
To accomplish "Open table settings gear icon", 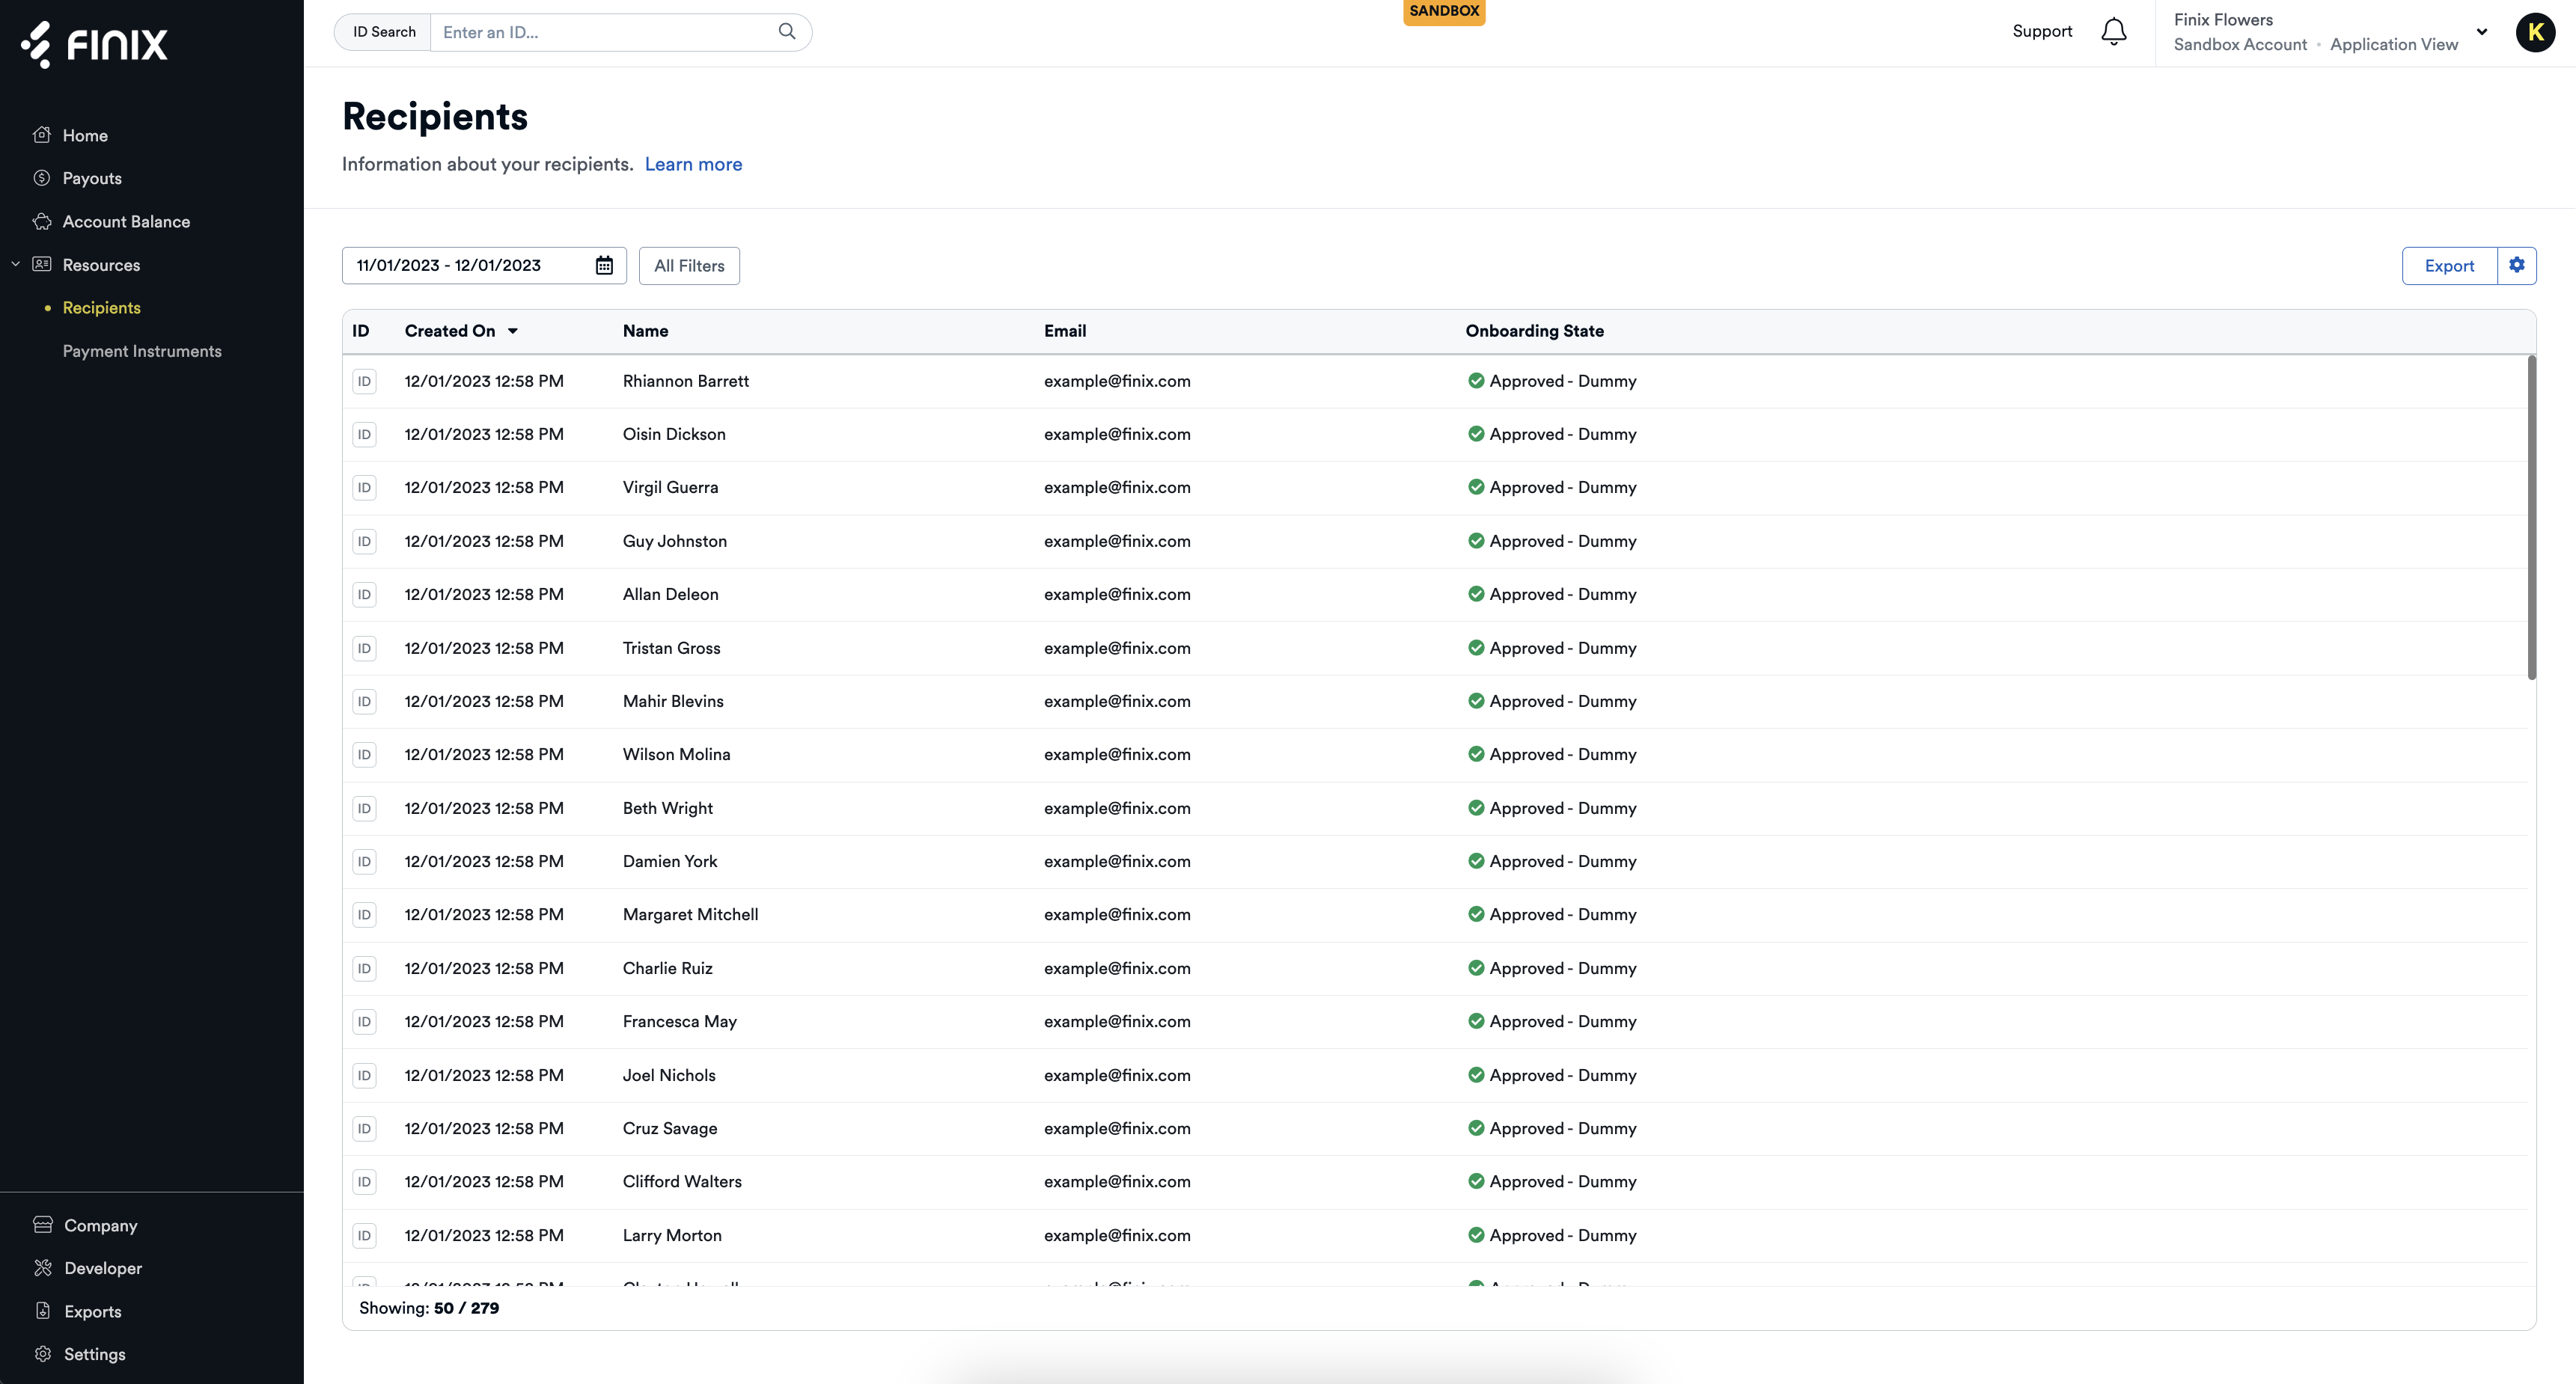I will [x=2517, y=266].
